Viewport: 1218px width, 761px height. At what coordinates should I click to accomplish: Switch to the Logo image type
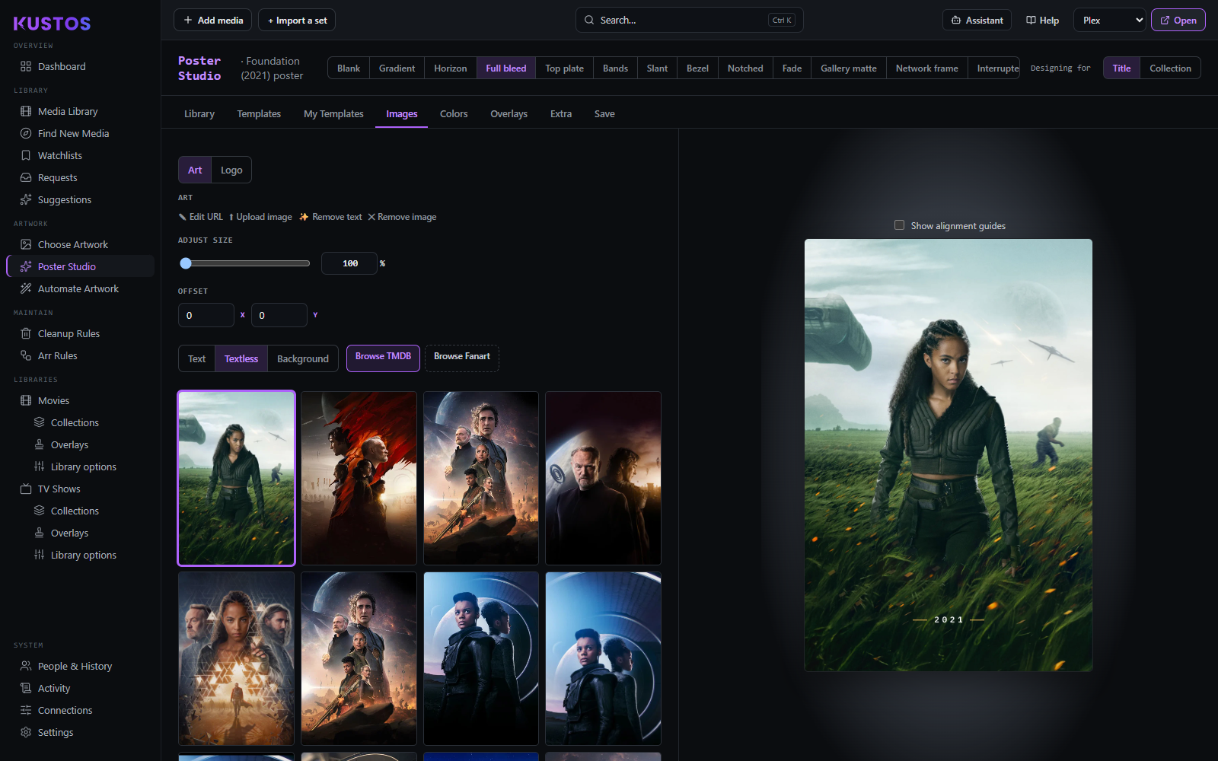coord(231,170)
